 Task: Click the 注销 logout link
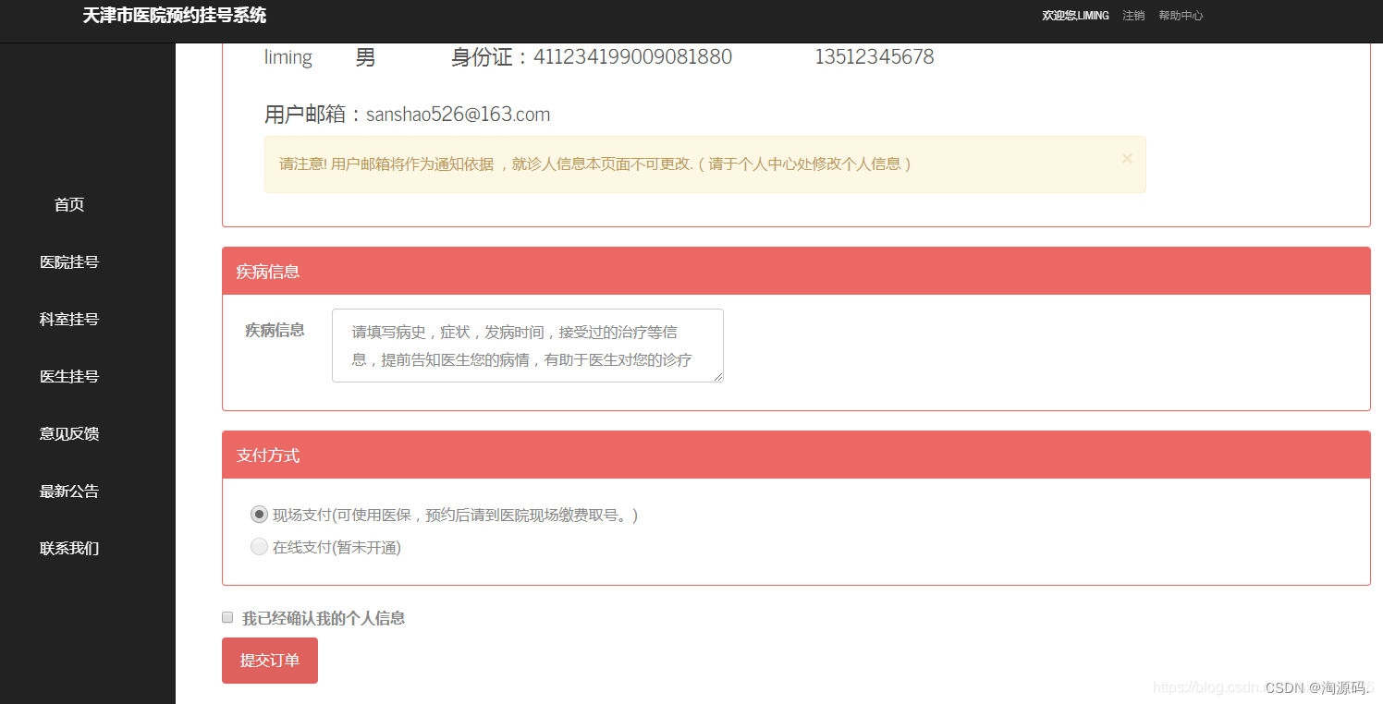coord(1133,16)
